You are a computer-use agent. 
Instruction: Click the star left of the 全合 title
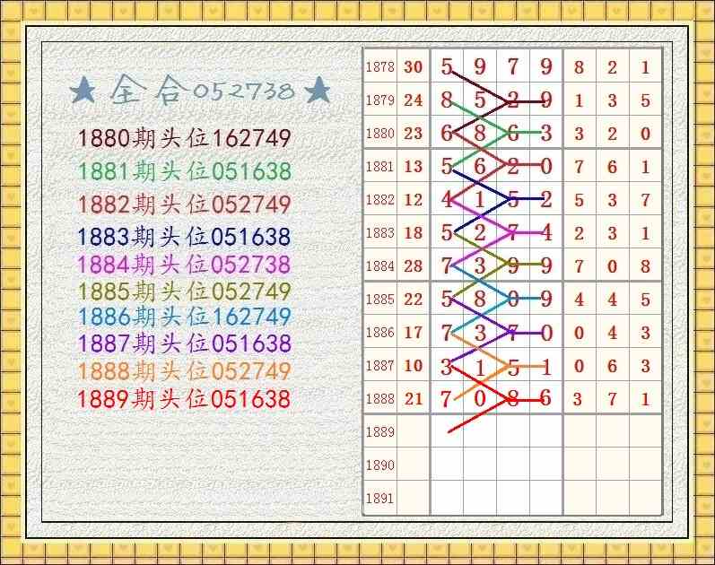click(83, 90)
